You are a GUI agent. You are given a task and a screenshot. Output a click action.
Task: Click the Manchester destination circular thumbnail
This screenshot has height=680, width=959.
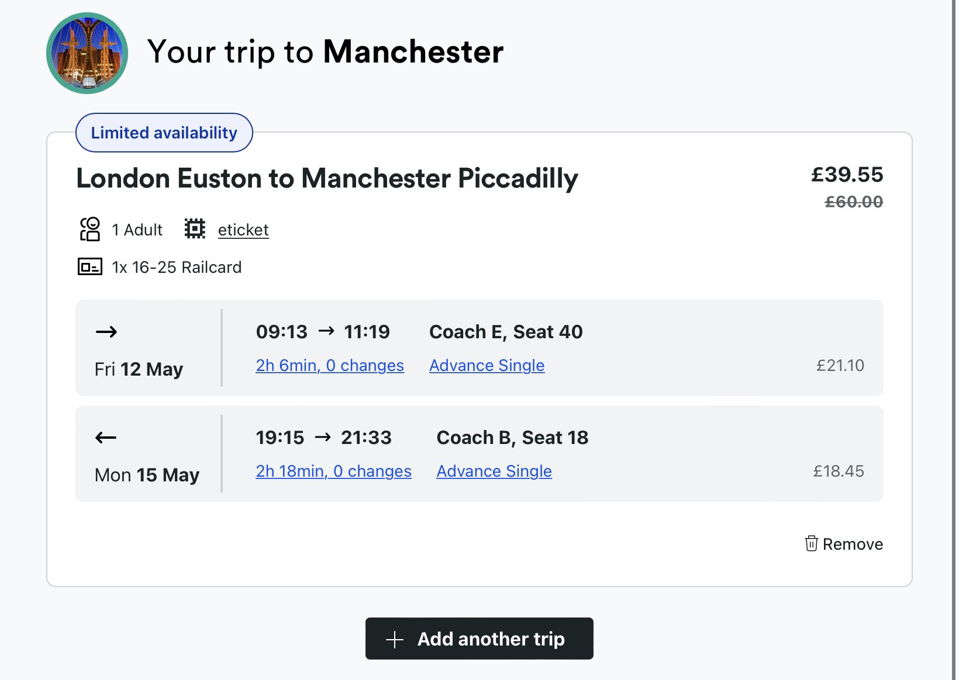tap(87, 53)
